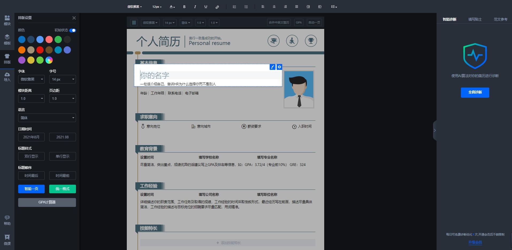Click the Bold formatting icon

point(184,7)
